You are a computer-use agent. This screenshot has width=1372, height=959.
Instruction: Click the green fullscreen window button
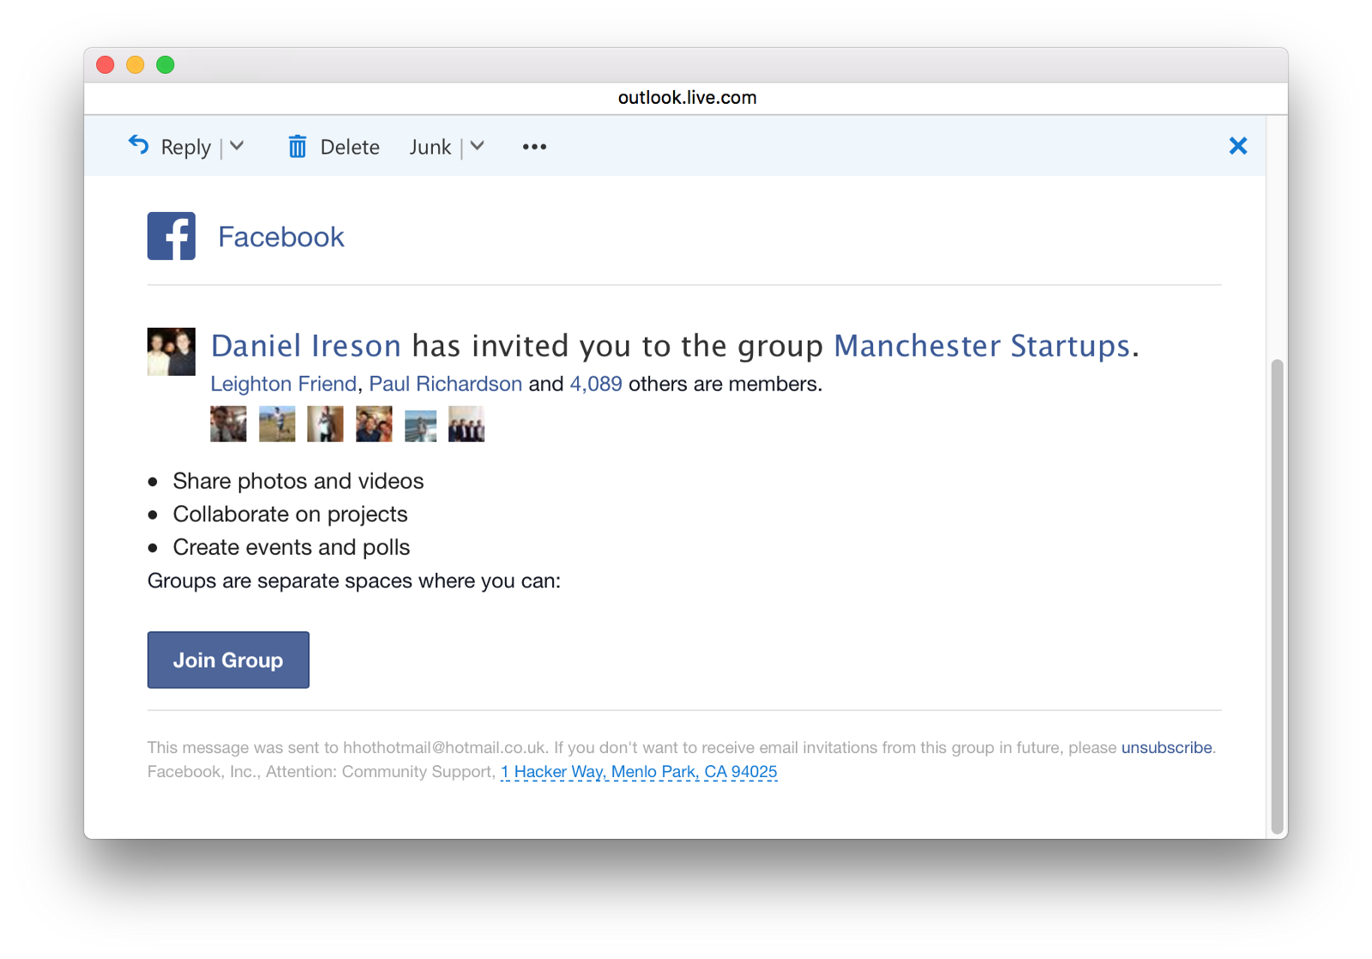(165, 65)
